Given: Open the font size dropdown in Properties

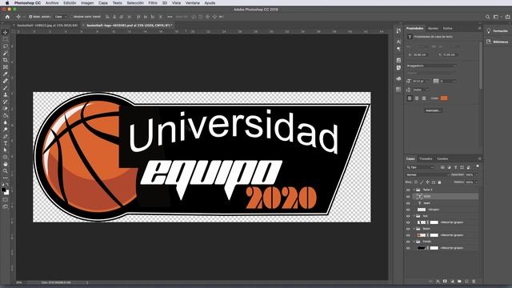Looking at the screenshot, I should pos(421,81).
